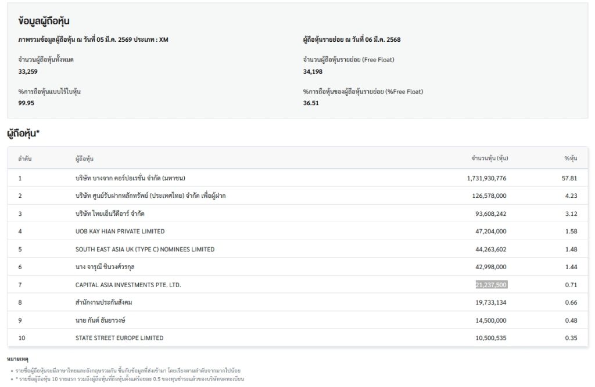Click UOB KAY HIAN PRIVATE LIMITED row name
The width and height of the screenshot is (595, 387).
coord(120,232)
